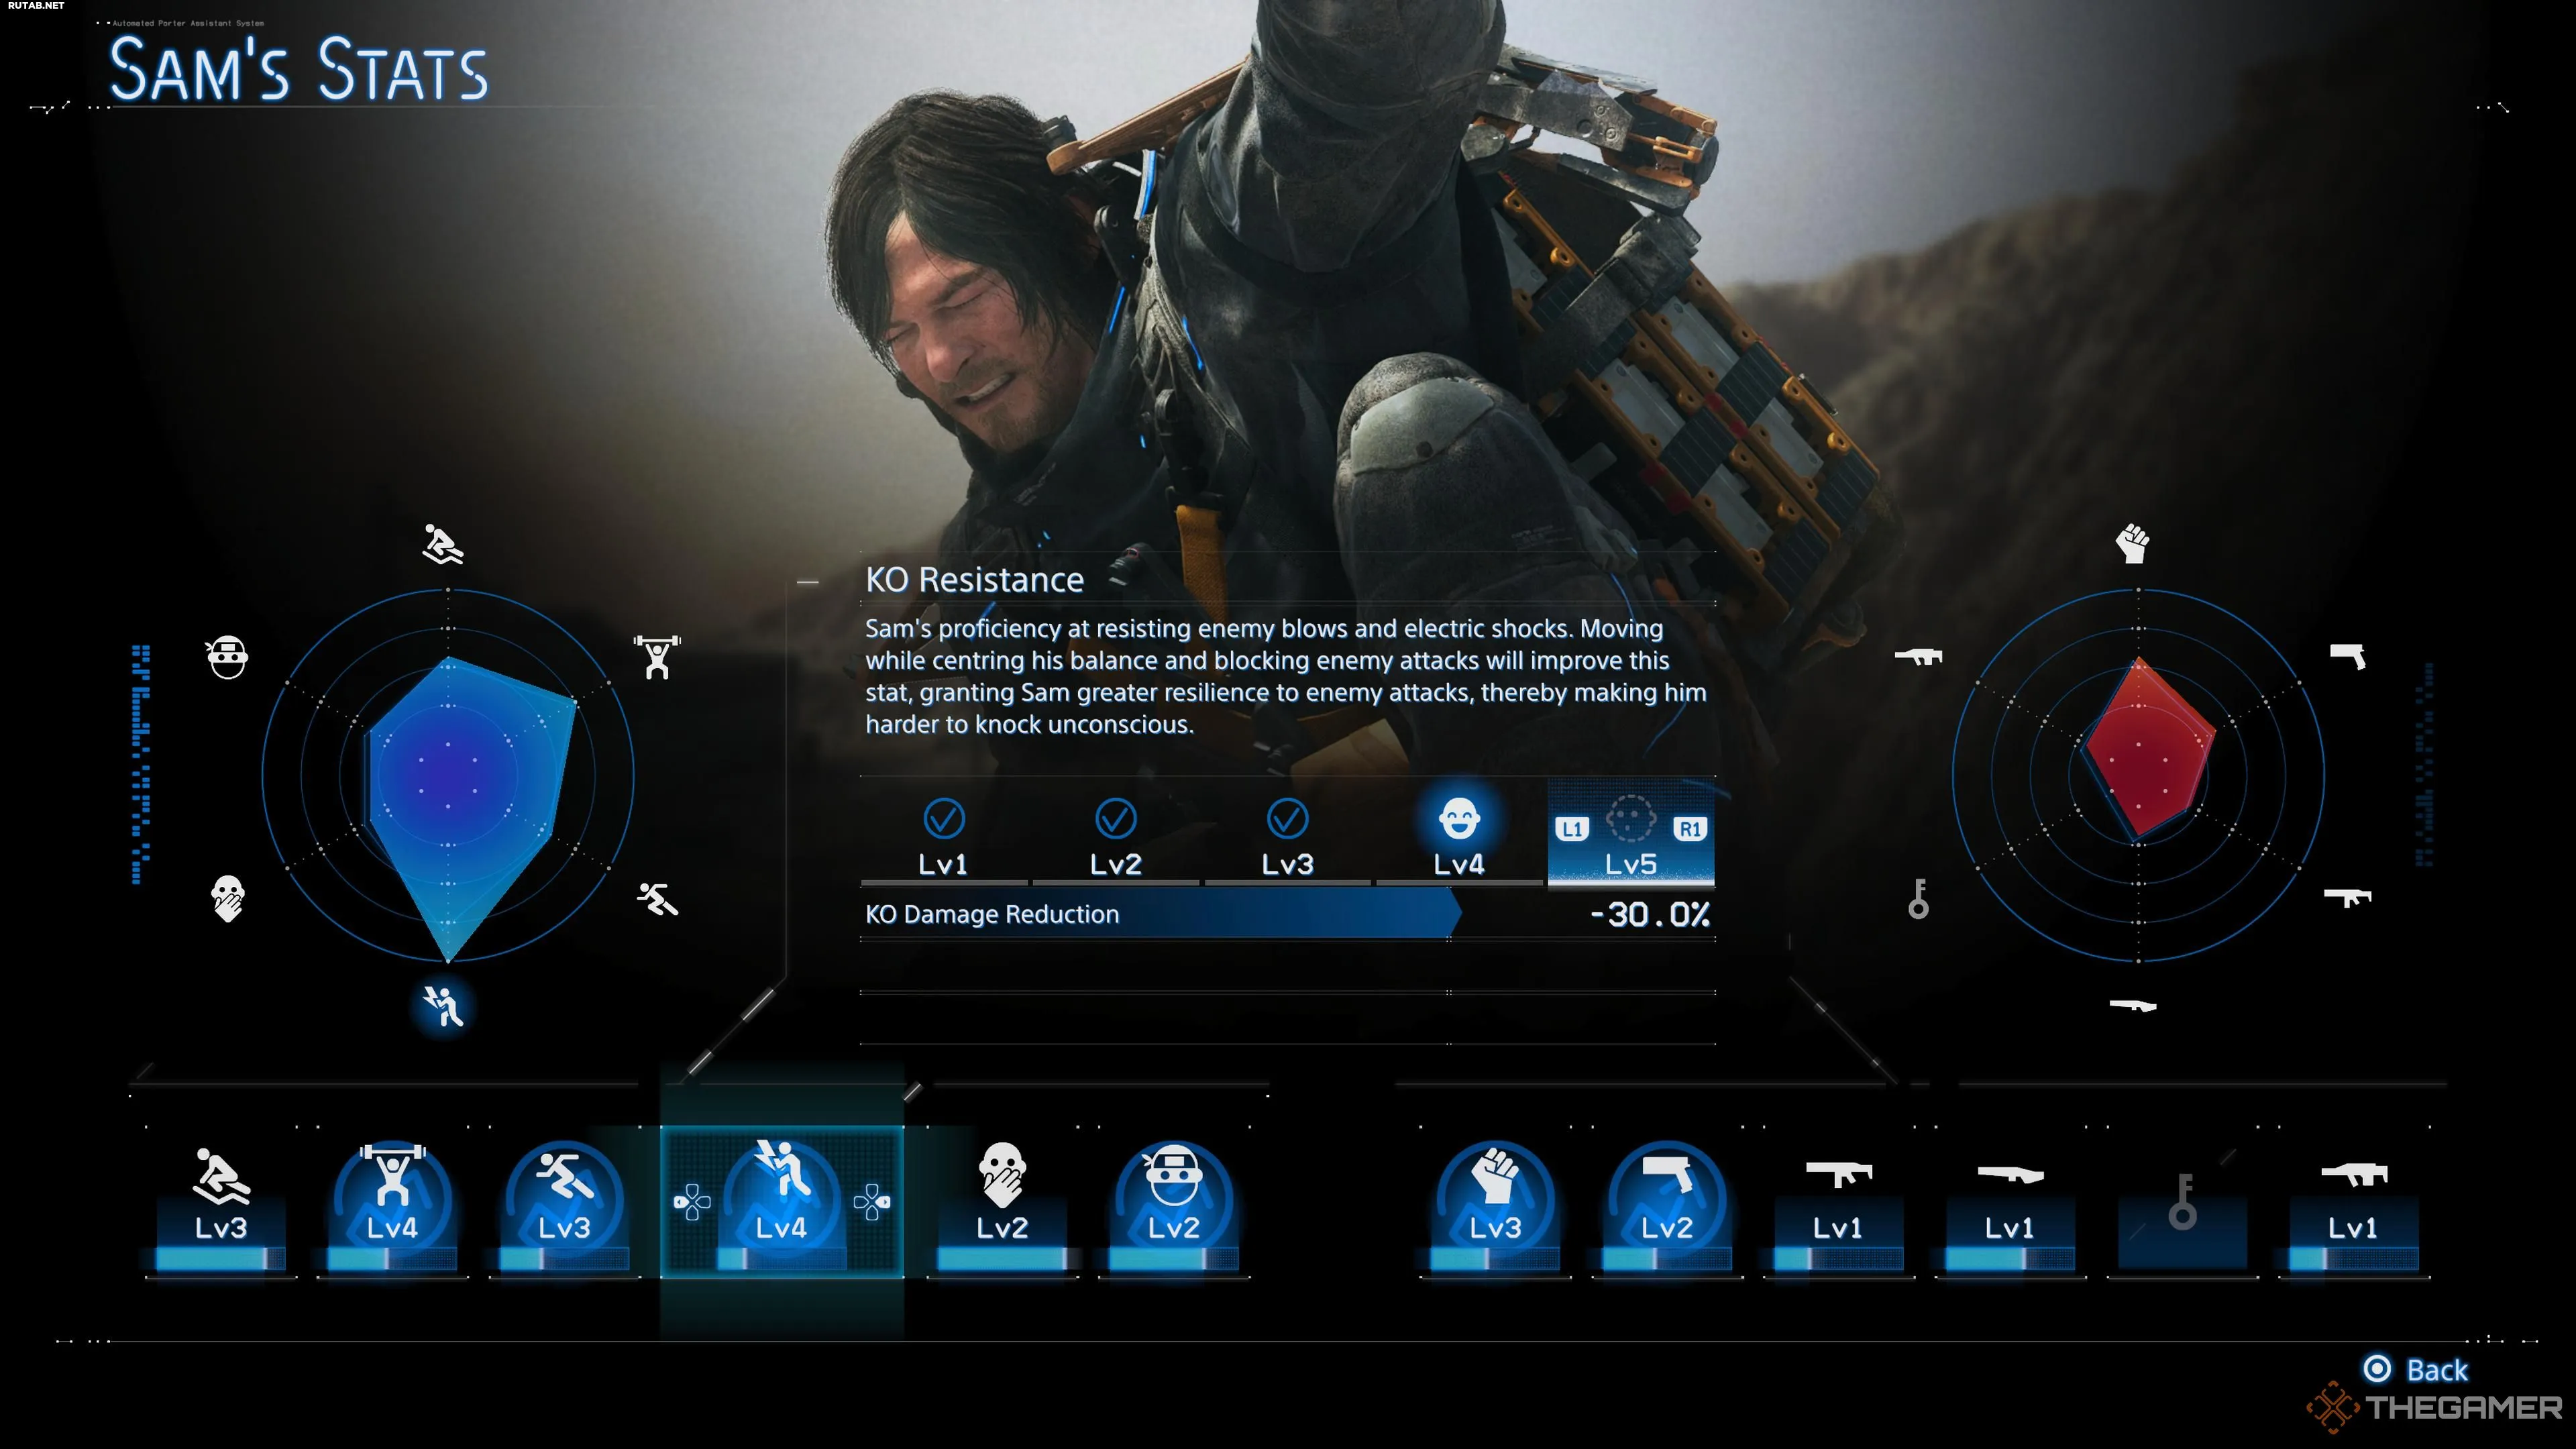This screenshot has height=1449, width=2576.
Task: Click the assault rifle icon left of red radar
Action: 1918,656
